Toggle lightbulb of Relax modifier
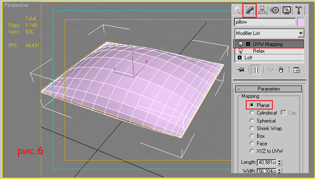The width and height of the screenshot is (315, 179). 241,51
